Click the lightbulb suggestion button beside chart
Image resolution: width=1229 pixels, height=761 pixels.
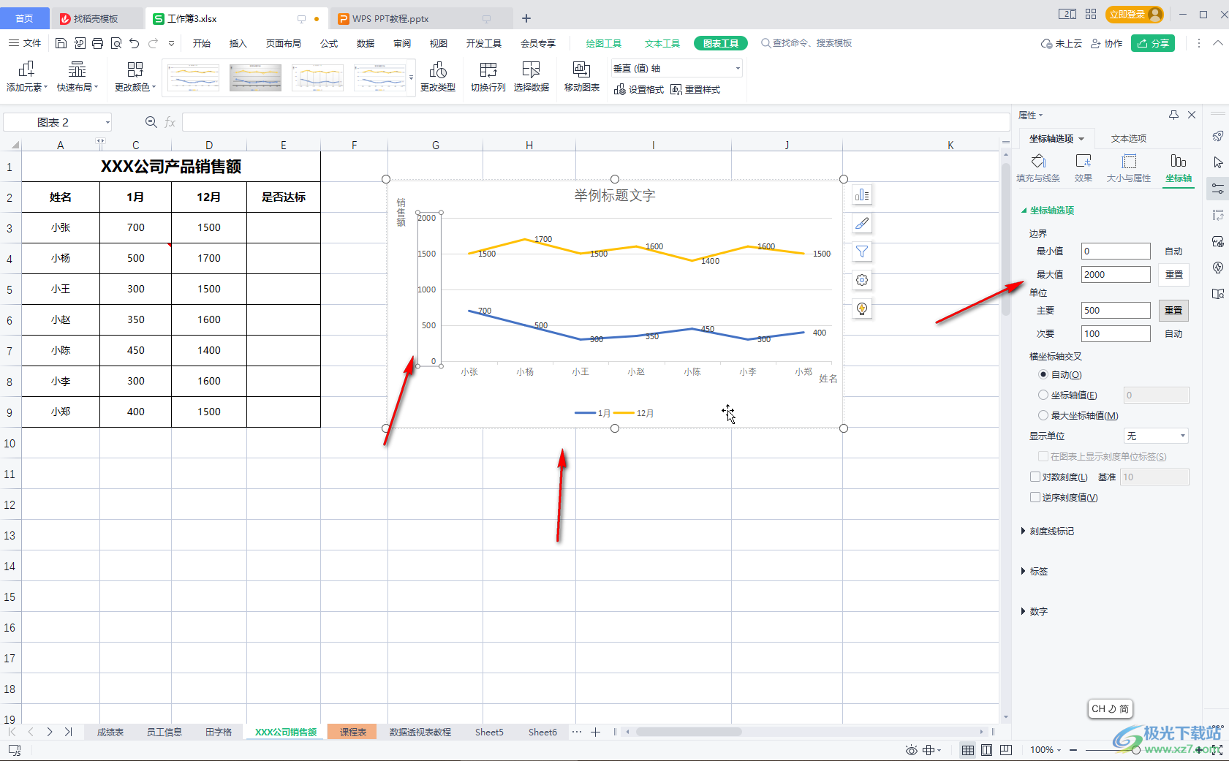[x=862, y=308]
